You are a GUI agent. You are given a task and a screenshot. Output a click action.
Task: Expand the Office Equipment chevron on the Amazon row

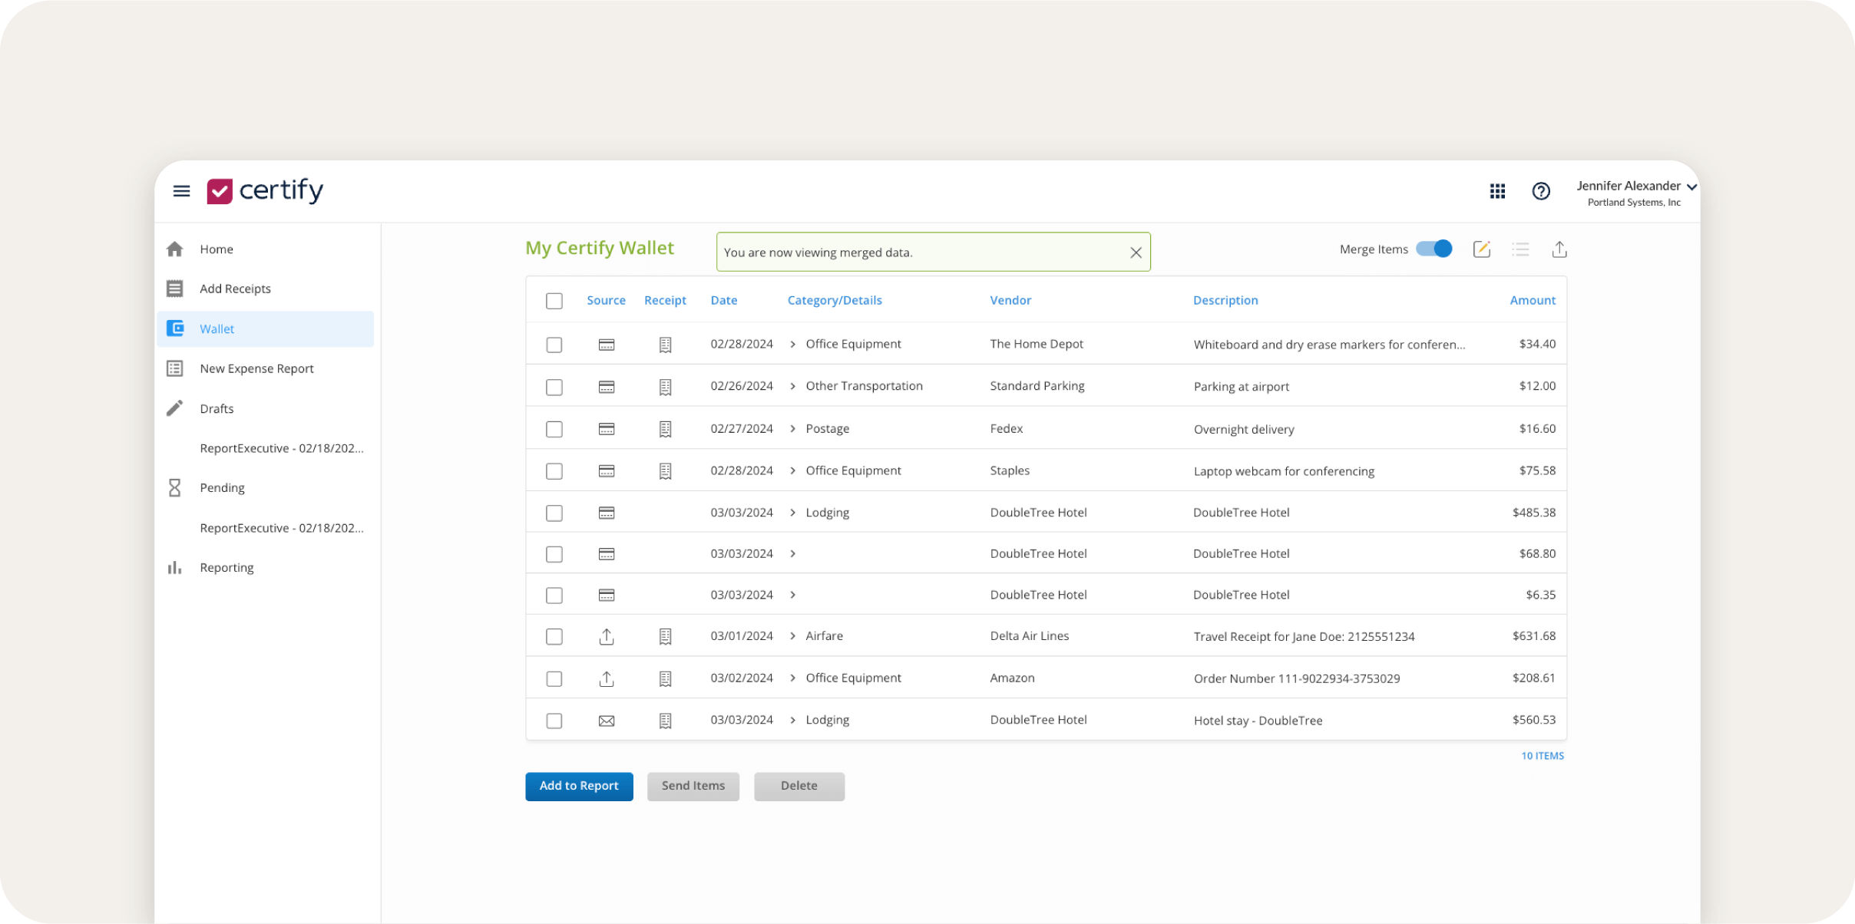(x=792, y=678)
